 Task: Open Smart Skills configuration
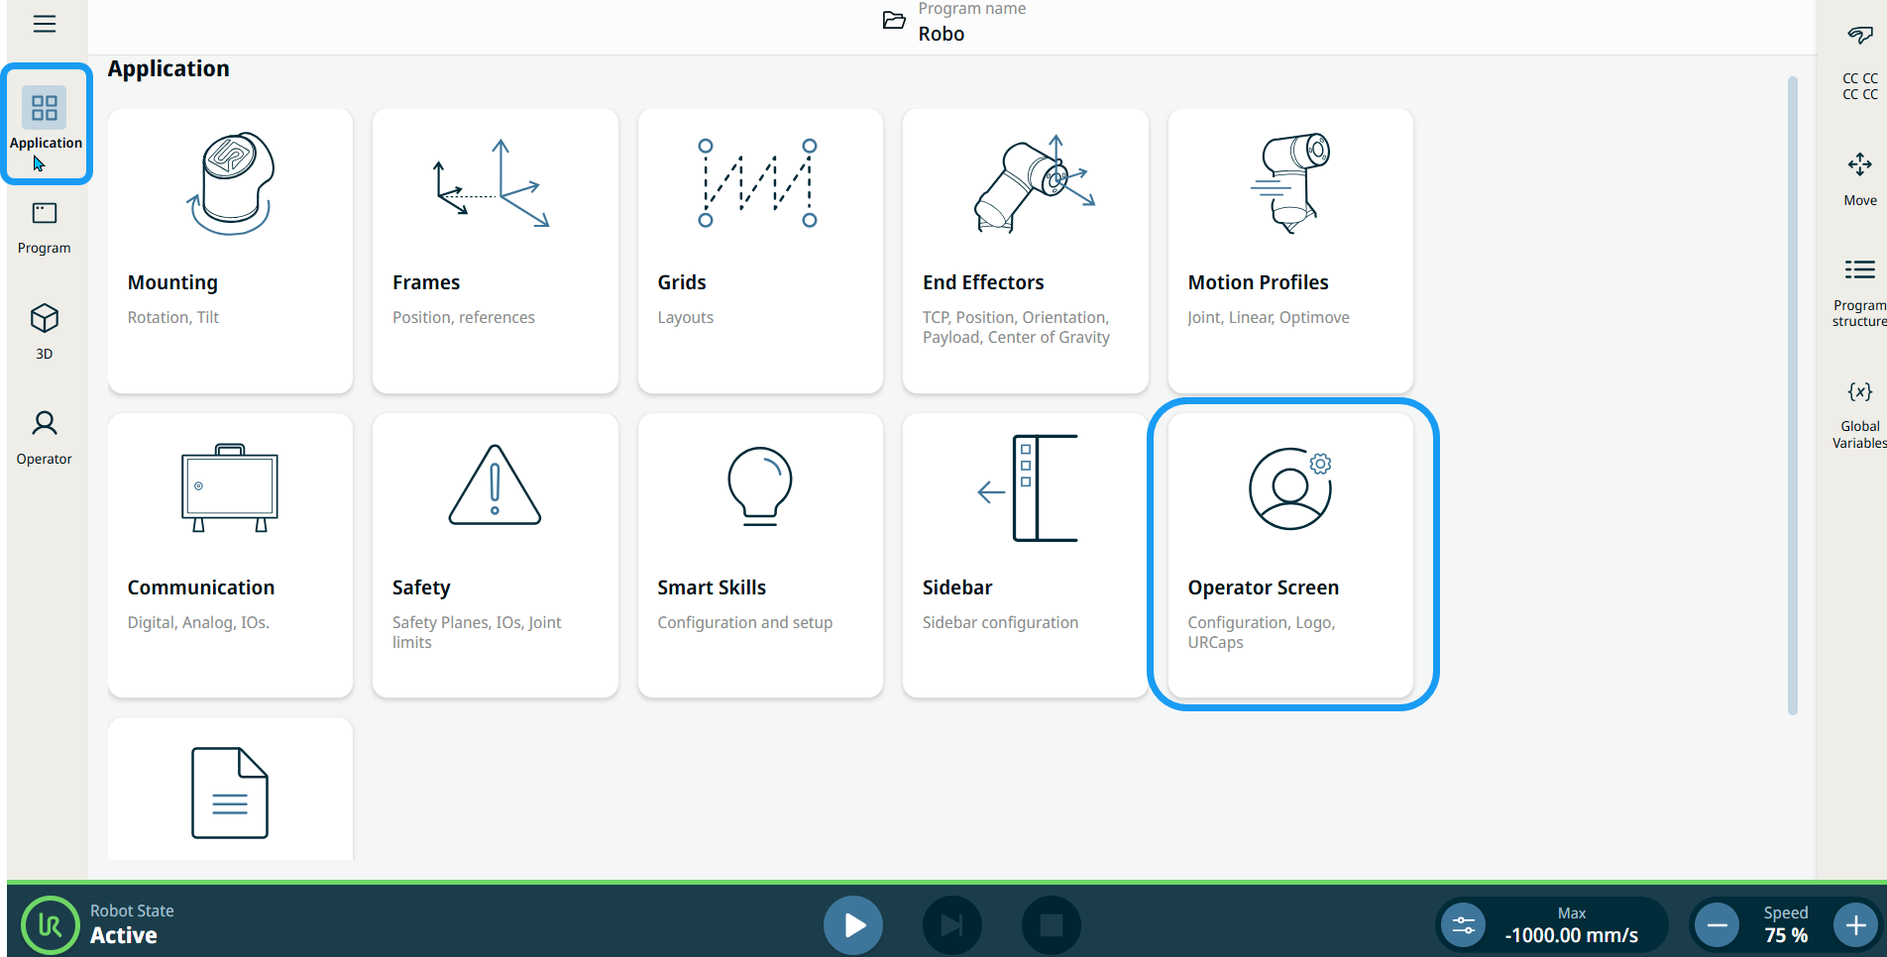(x=760, y=555)
